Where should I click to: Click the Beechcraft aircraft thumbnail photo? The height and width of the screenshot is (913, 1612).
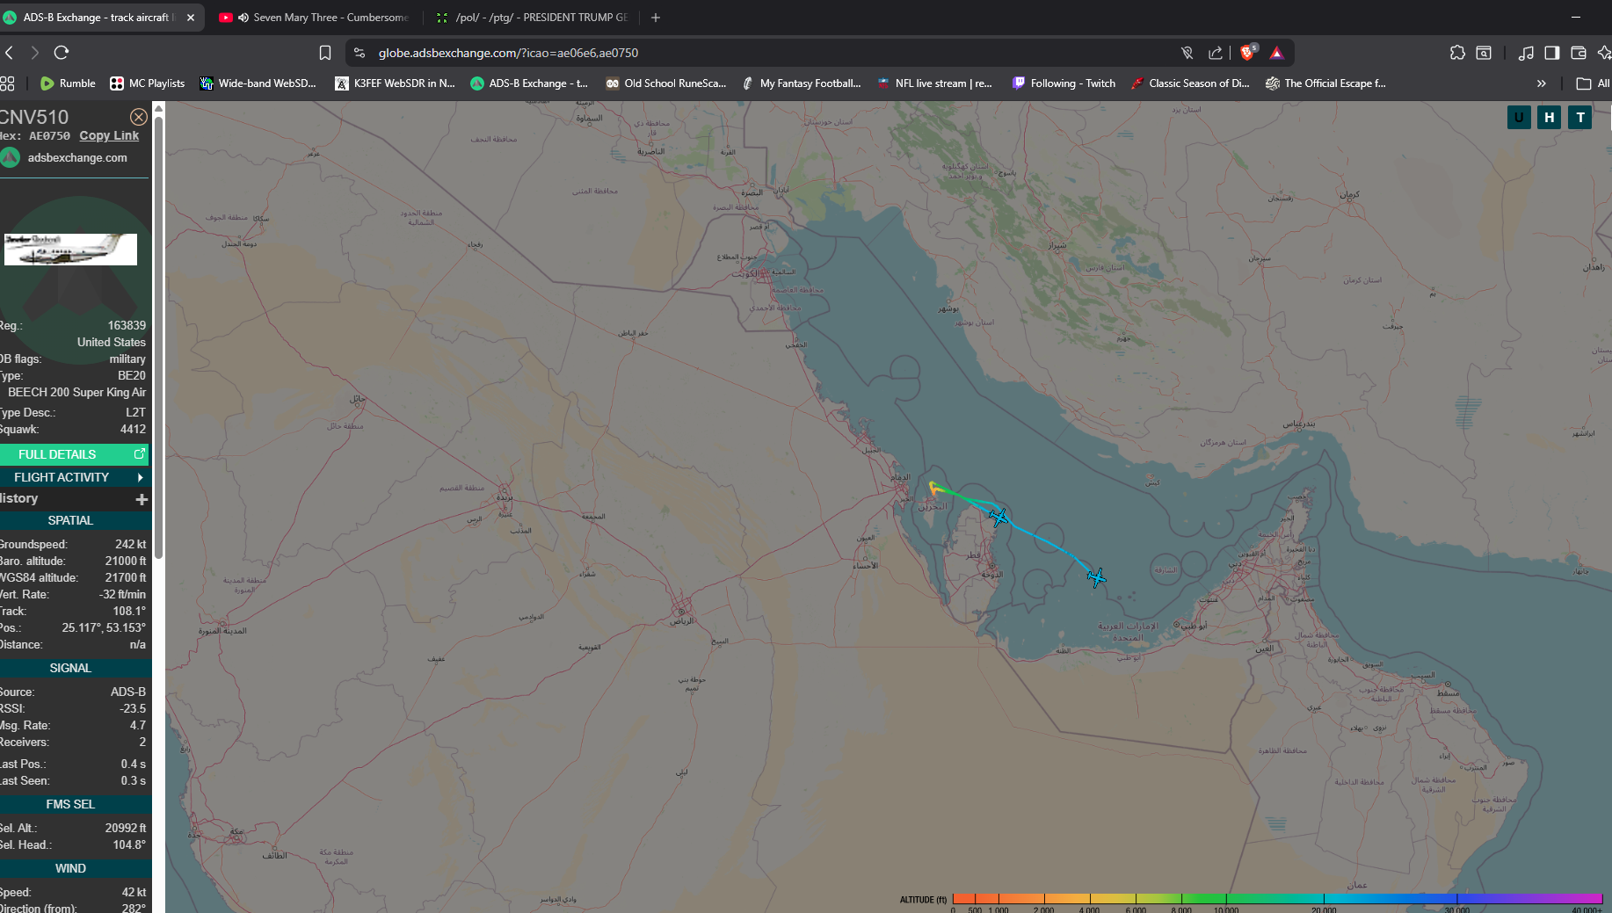pos(70,250)
